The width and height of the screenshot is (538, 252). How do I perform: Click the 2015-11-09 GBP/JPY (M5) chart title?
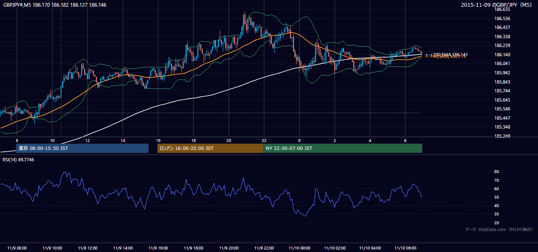(x=497, y=5)
